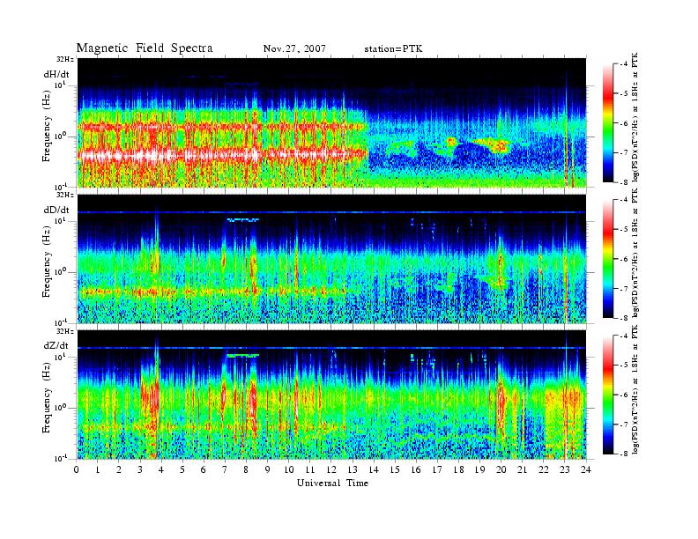Click hour 18 on the Universal Time axis

[x=458, y=469]
